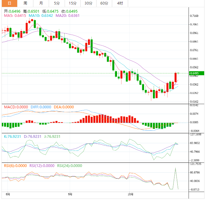The width and height of the screenshot is (206, 201).
Task: Click the 0.6761 price axis label
Action: click(x=194, y=50)
